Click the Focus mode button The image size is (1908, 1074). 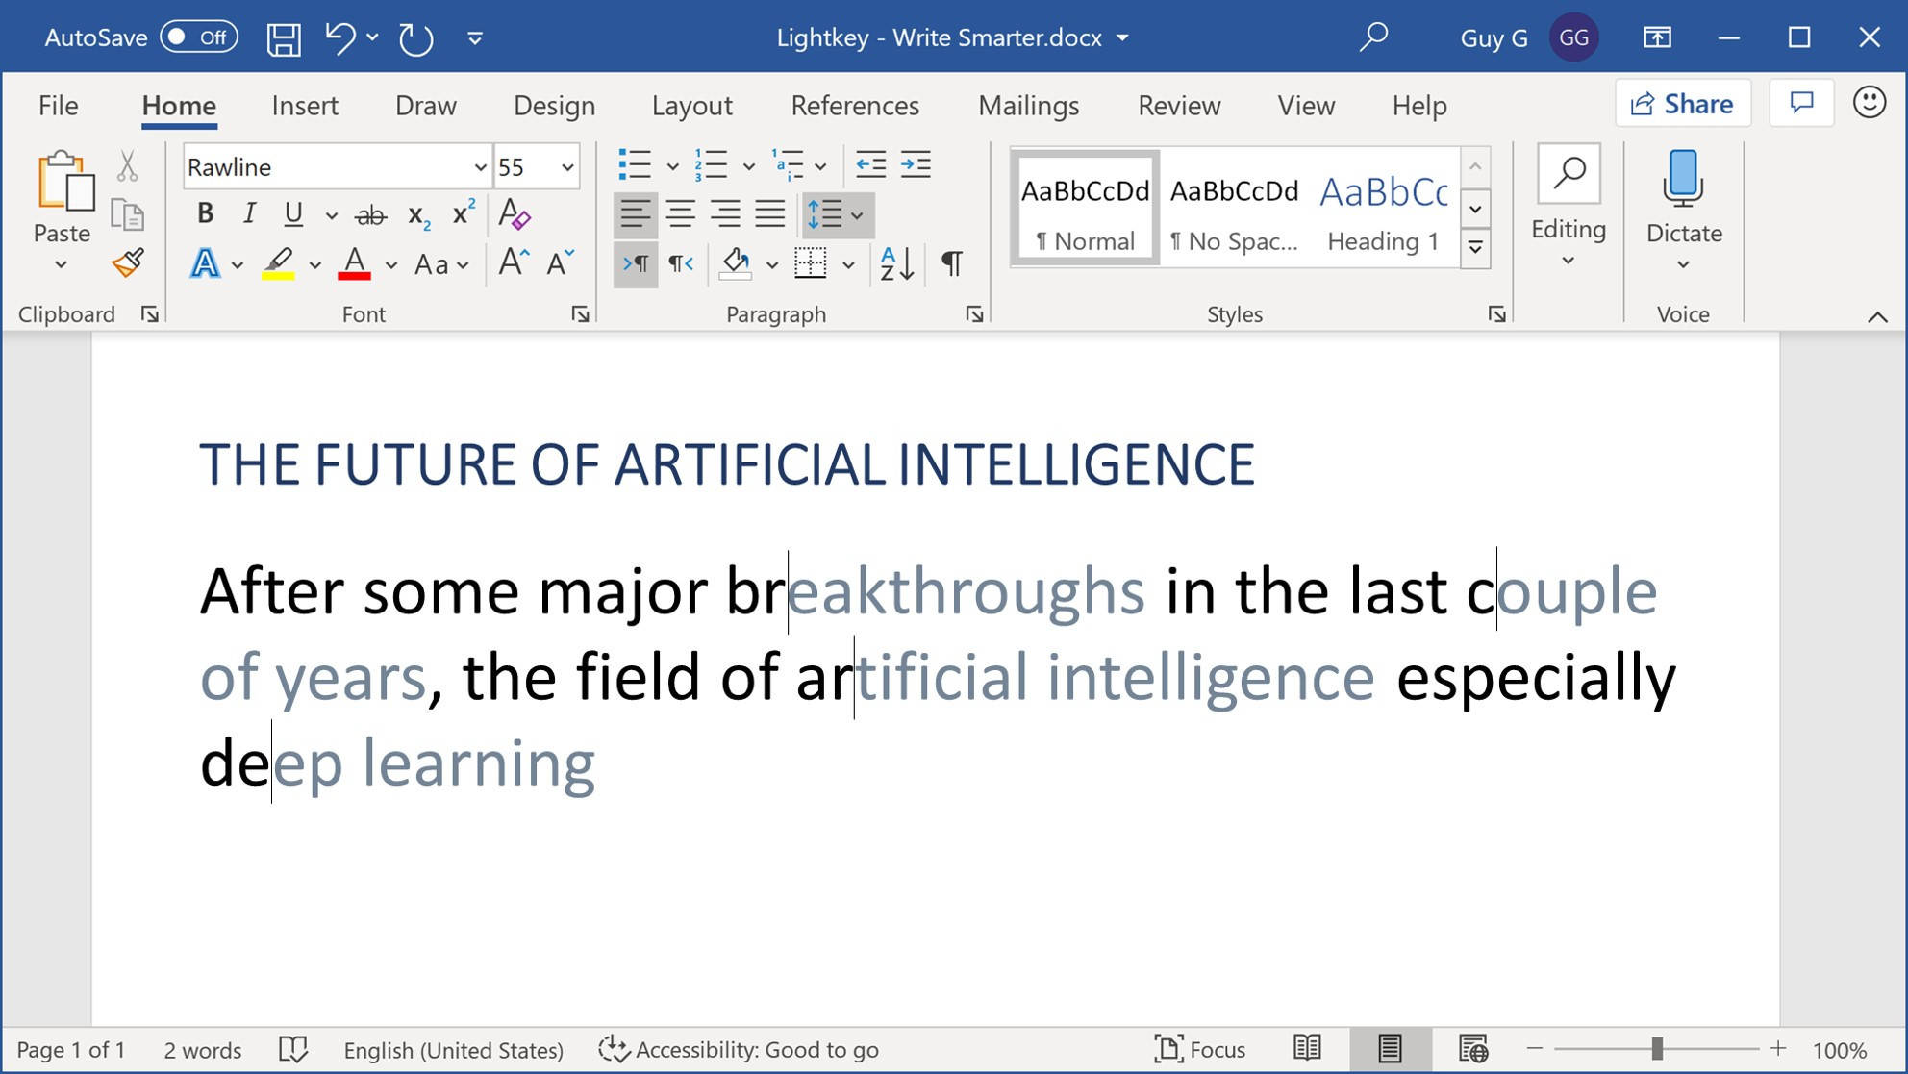[1199, 1049]
